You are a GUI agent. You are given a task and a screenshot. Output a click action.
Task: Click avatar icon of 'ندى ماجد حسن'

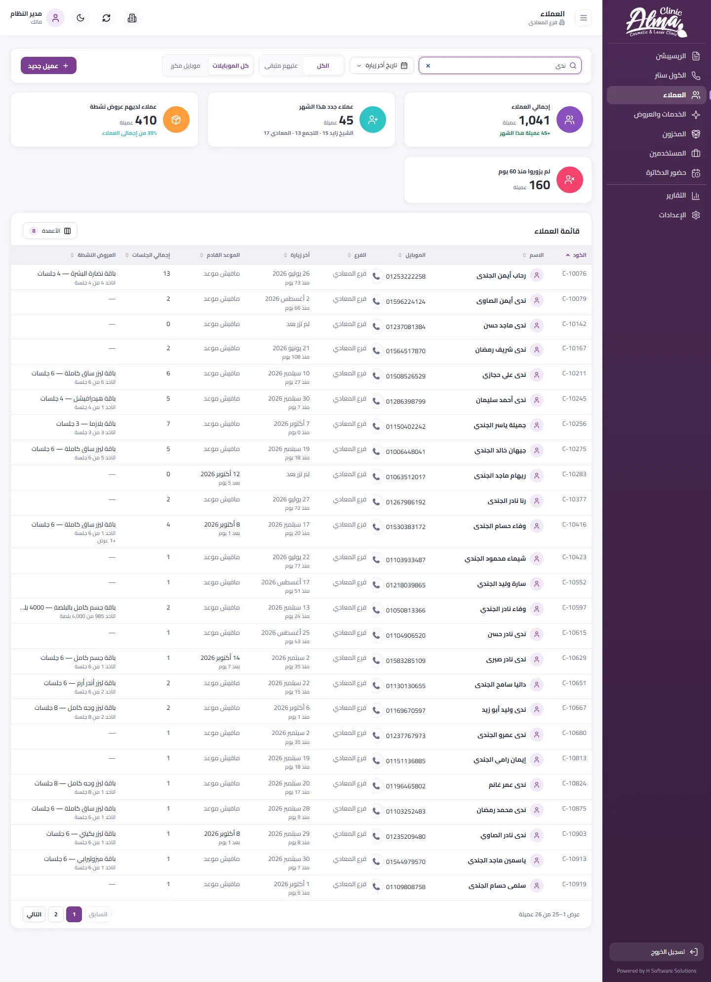[x=537, y=326]
